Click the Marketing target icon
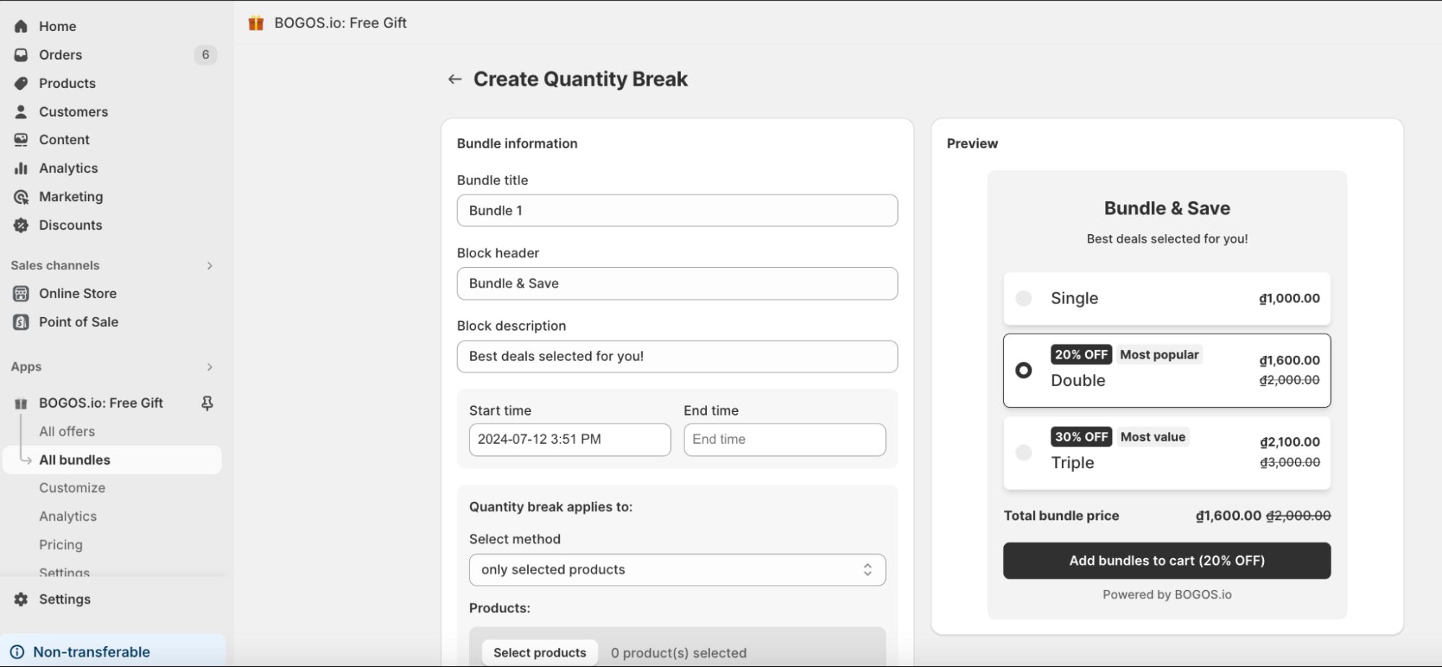 pyautogui.click(x=21, y=197)
